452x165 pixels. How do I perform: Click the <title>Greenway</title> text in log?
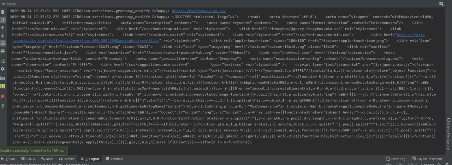[87, 23]
